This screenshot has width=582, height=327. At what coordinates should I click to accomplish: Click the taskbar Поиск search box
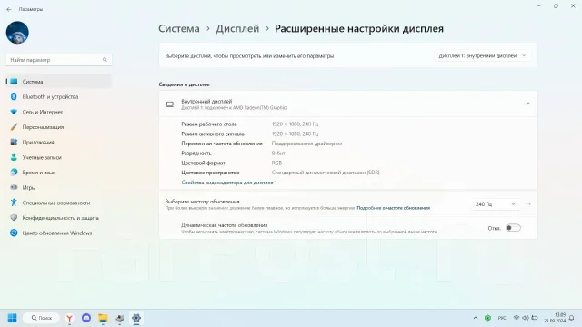(x=41, y=318)
